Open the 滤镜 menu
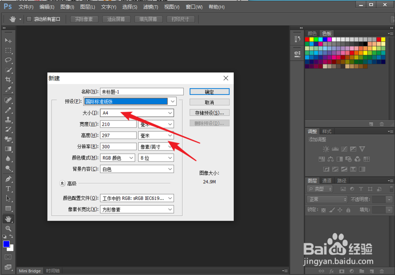 [x=150, y=7]
